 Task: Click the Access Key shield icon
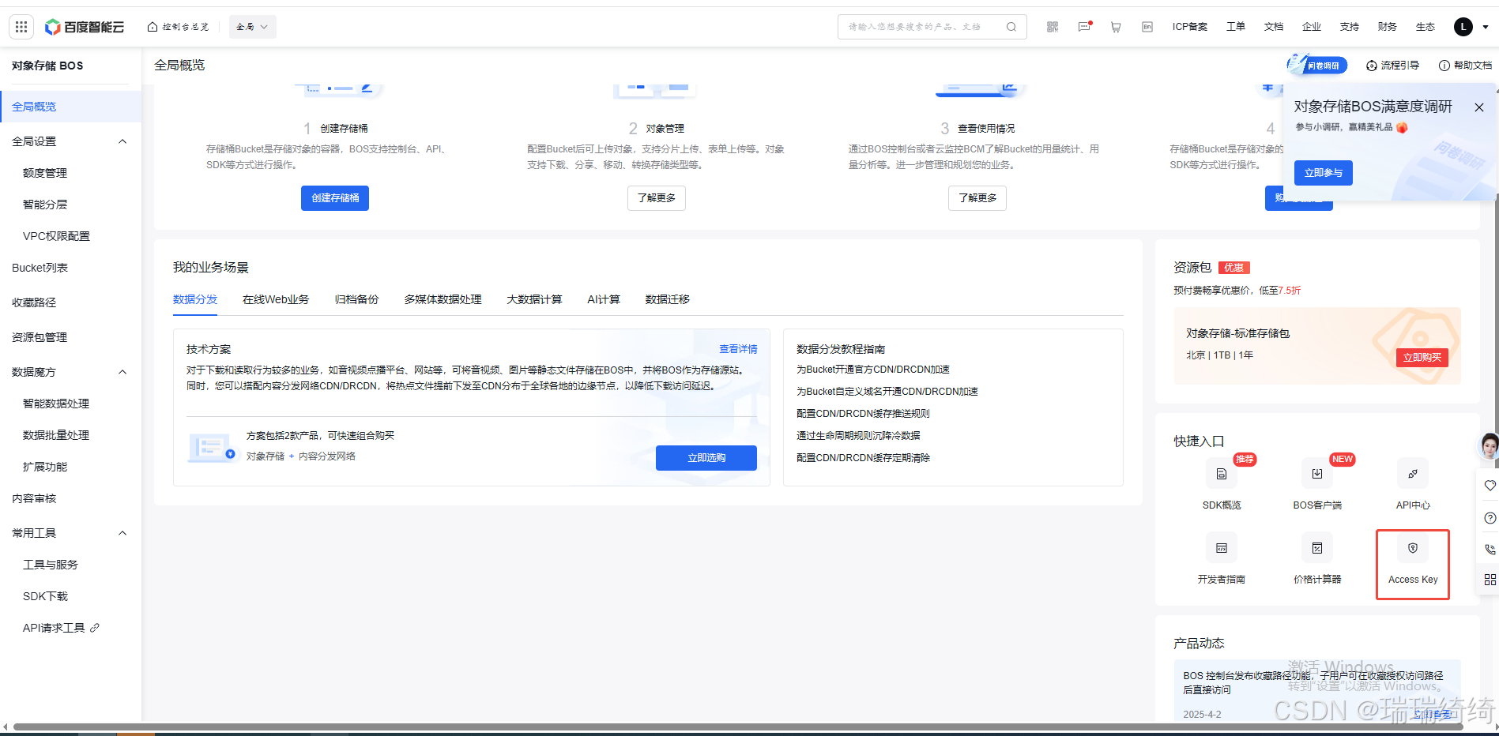click(1412, 547)
